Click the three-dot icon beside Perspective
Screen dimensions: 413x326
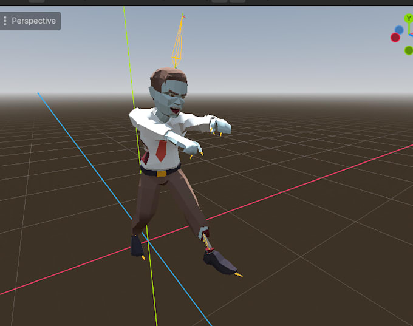tap(5, 21)
